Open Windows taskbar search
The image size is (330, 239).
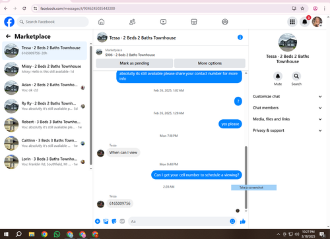click(18, 234)
